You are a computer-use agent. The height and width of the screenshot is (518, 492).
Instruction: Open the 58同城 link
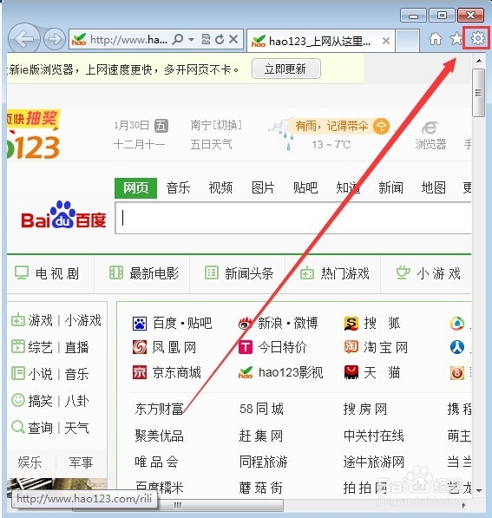pos(261,409)
